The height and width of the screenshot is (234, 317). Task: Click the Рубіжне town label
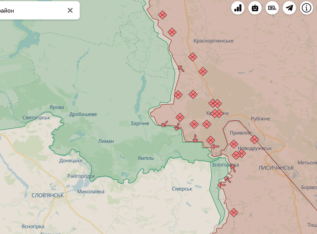(x=260, y=119)
